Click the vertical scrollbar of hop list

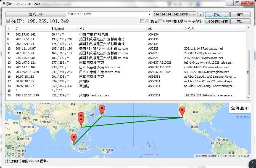[248, 72]
